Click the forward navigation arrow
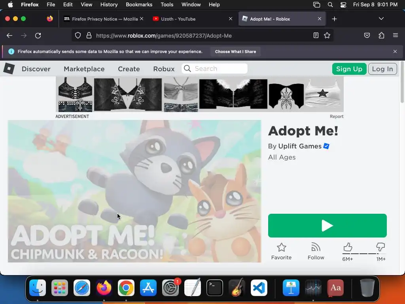Image resolution: width=405 pixels, height=304 pixels. pyautogui.click(x=24, y=36)
